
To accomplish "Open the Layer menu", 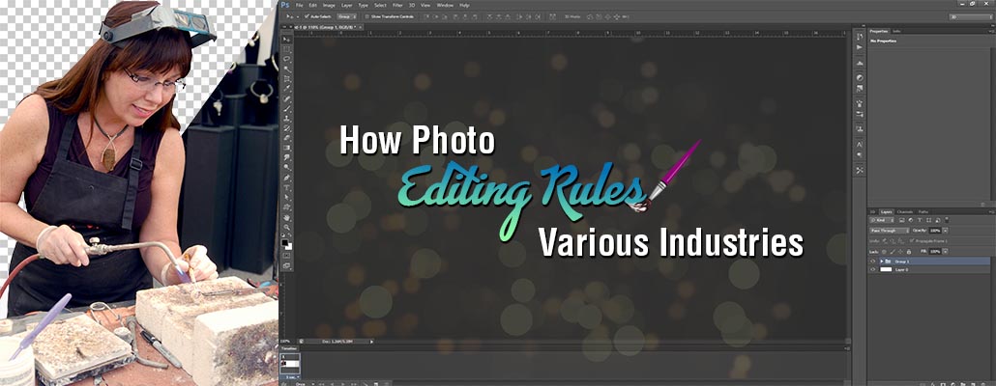I will [x=346, y=5].
